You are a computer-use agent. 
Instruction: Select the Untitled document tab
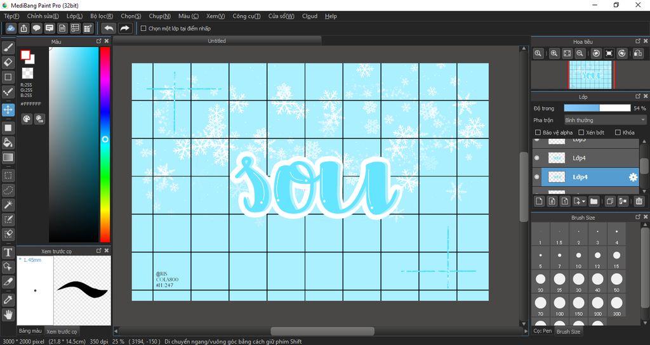217,41
